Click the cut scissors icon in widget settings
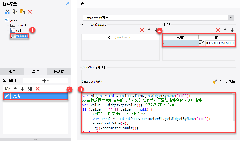The height and width of the screenshot is (141, 240). [7, 12]
